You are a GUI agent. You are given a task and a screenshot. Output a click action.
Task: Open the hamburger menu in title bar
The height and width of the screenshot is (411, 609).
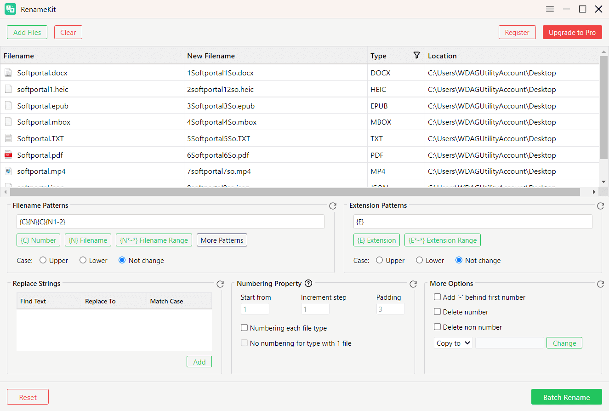[550, 9]
